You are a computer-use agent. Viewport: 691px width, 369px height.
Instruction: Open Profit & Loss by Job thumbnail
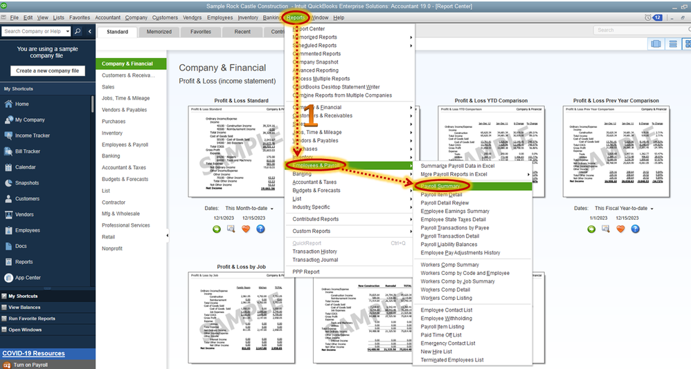242,318
